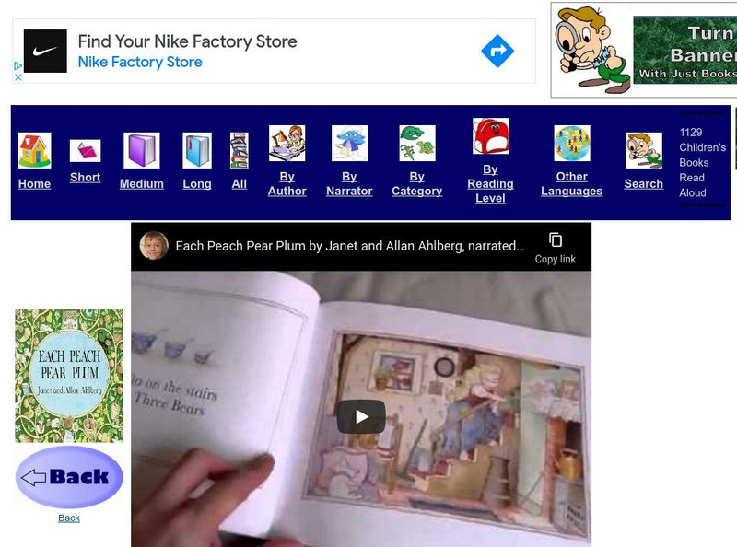Viewport: 737px width, 547px height.
Task: Play the Each Peach Pear Plum video
Action: pos(361,416)
